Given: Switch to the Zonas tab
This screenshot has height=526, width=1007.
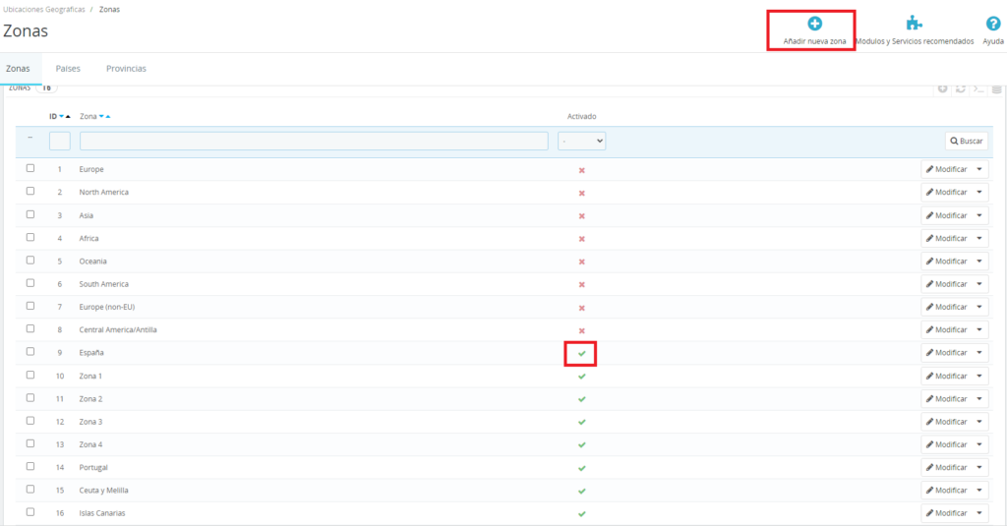Looking at the screenshot, I should tap(18, 68).
